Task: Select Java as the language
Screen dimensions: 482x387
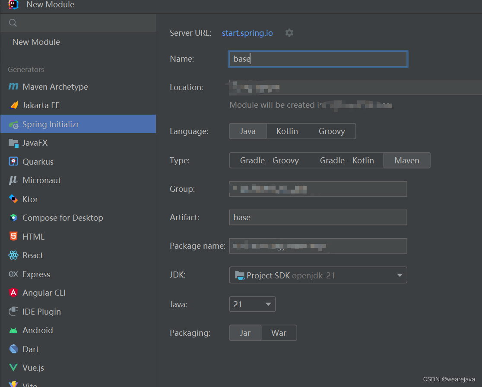Action: [248, 131]
